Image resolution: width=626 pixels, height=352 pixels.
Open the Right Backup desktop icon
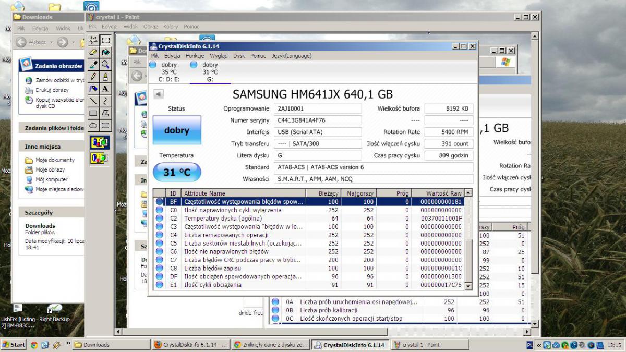pyautogui.click(x=54, y=313)
